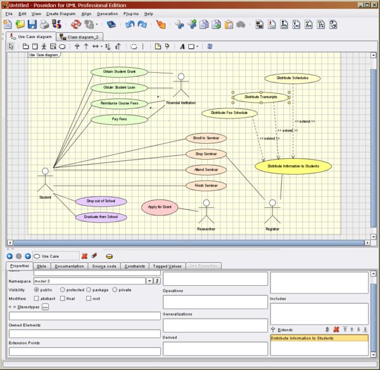Click the orange select pointer icon in main toolbar
Image resolution: width=380 pixels, height=370 pixels.
point(161,25)
